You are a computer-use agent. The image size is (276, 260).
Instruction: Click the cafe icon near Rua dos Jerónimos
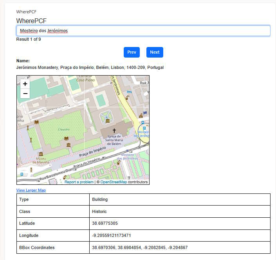coord(127,97)
